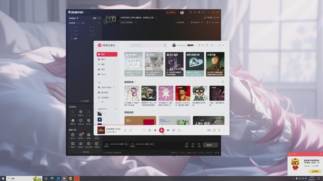Click the 直播中 button in streaming app
The height and width of the screenshot is (181, 323).
(210, 145)
